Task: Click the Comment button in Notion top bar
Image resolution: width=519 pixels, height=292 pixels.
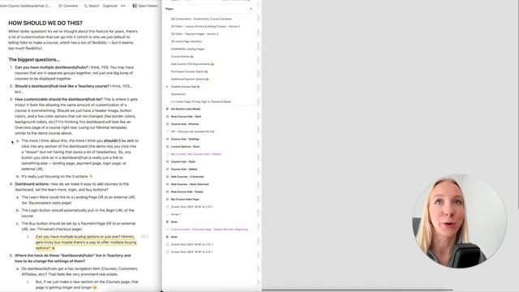Action: pos(68,6)
